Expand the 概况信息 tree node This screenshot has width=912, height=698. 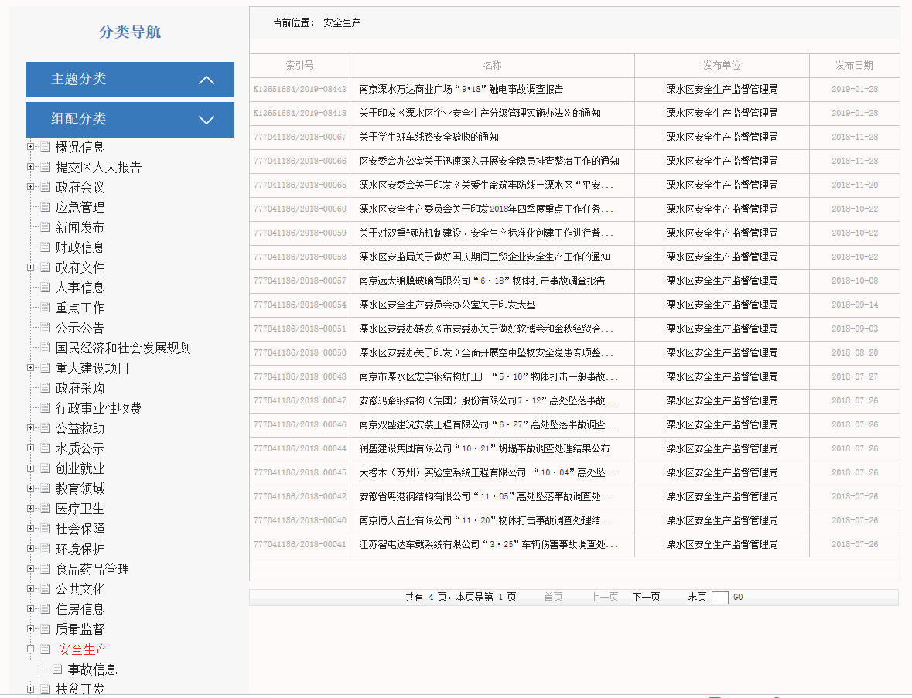coord(30,147)
